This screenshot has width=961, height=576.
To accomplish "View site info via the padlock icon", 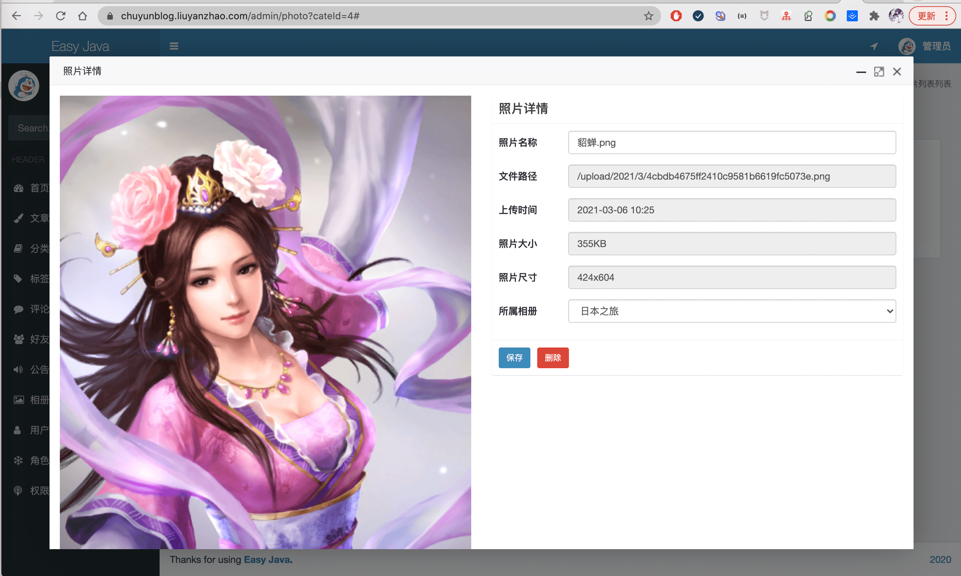I will click(x=110, y=16).
